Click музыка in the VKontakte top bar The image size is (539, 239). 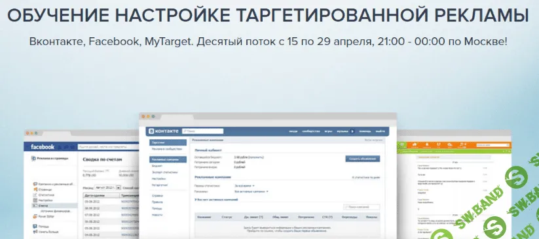point(343,131)
